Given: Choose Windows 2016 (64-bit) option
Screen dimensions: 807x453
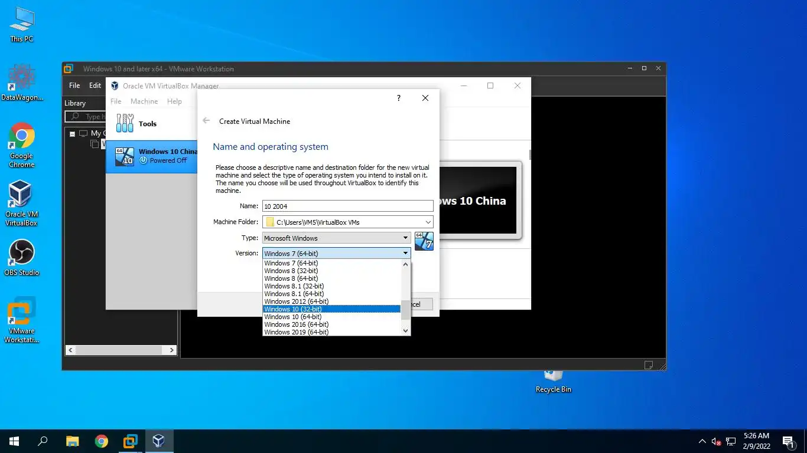Looking at the screenshot, I should tap(331, 324).
